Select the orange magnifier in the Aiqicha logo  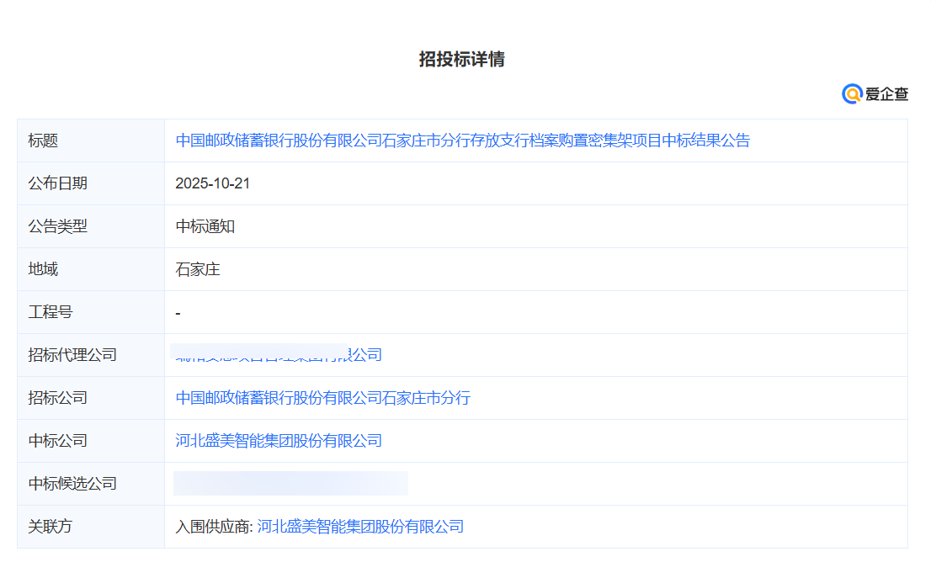pos(851,94)
